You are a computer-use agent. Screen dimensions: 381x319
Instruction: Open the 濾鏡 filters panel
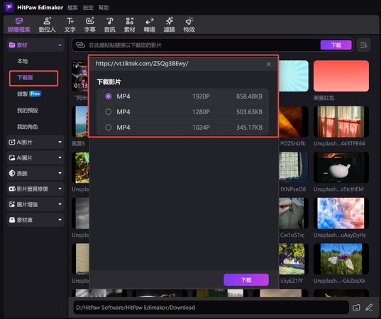pos(169,25)
